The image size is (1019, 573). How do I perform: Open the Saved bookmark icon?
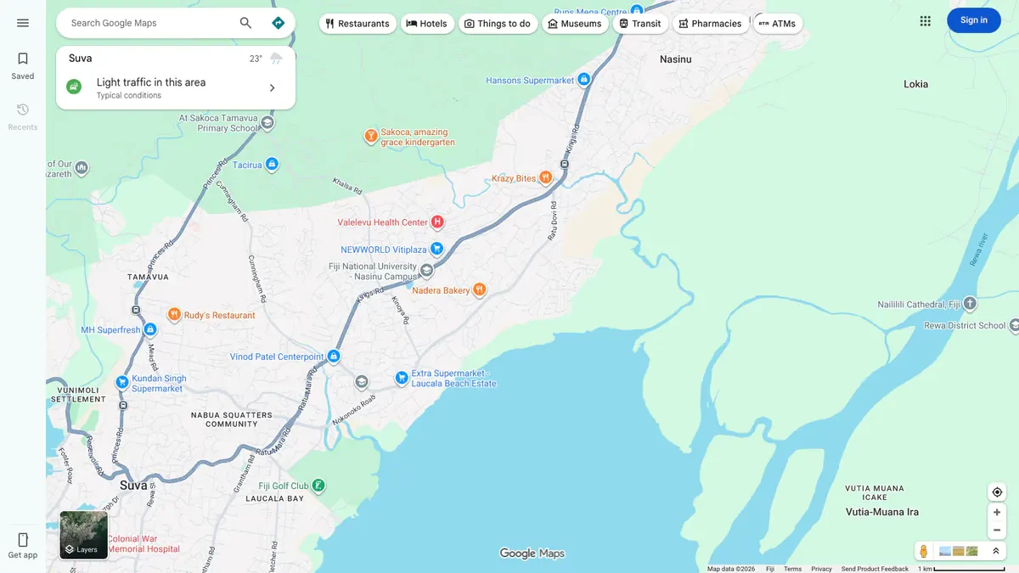(23, 59)
